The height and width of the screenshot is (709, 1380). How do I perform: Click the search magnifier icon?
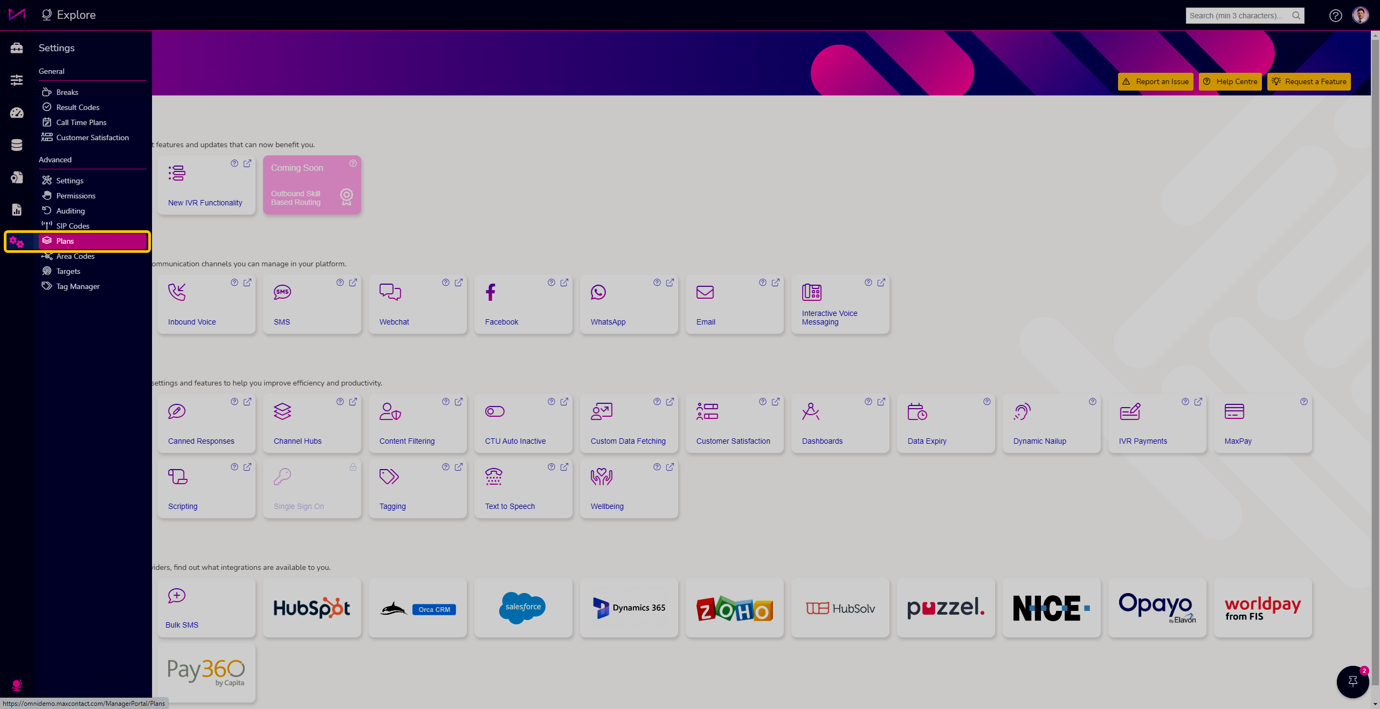pos(1296,16)
